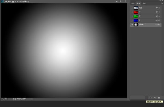This screenshot has height=107, width=164.
Task: Load channel as selection via dotted circle icon
Action: point(147,98)
